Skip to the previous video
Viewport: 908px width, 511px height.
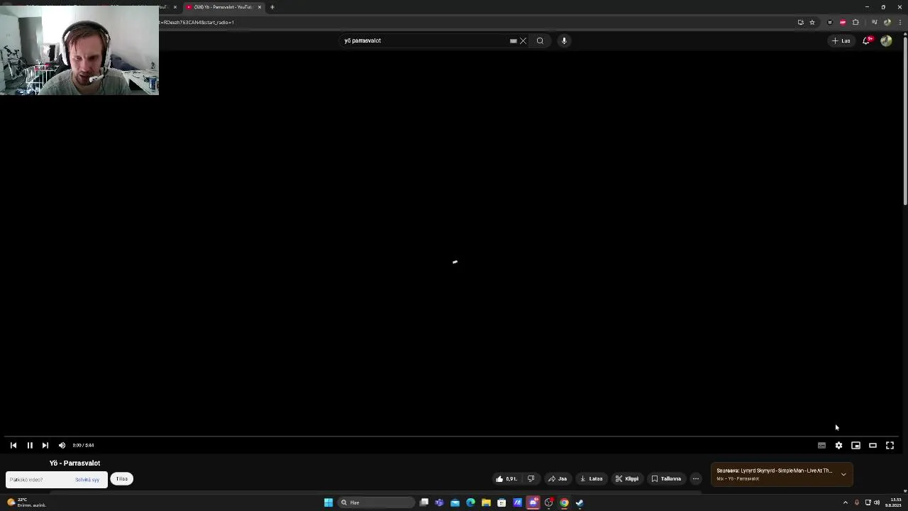pos(13,445)
